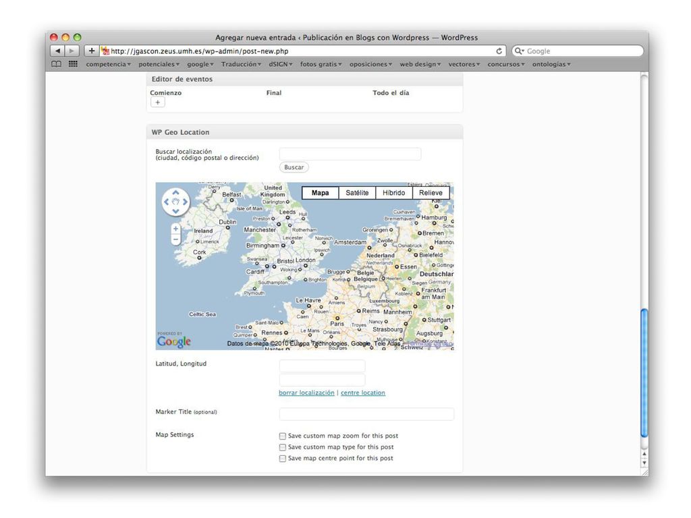Zoom out on the map

tap(175, 239)
